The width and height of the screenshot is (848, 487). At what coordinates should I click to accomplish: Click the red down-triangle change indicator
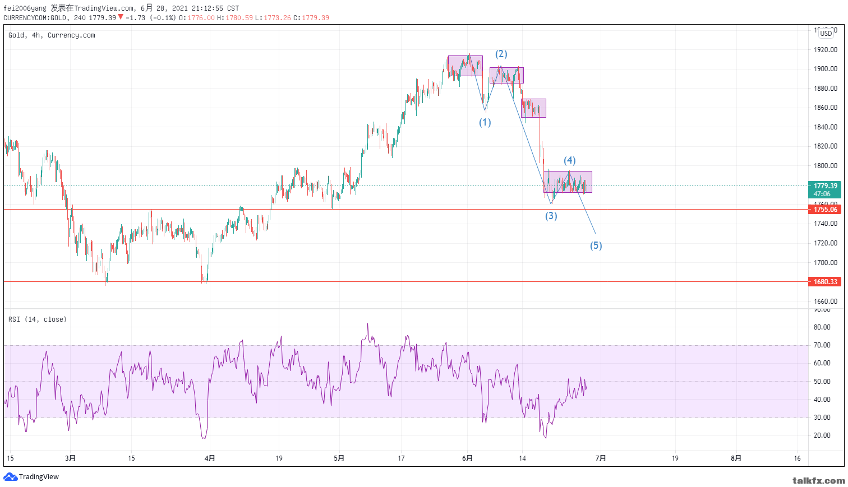[121, 17]
